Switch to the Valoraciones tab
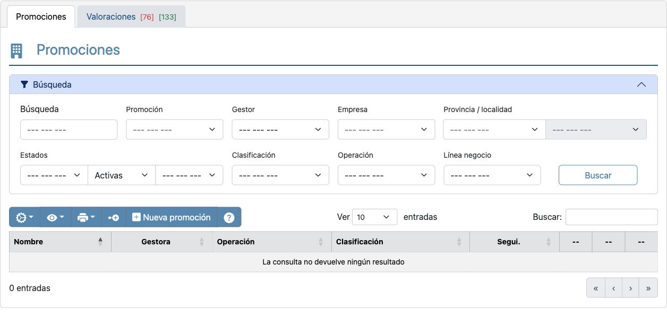The height and width of the screenshot is (324, 667). click(x=131, y=16)
